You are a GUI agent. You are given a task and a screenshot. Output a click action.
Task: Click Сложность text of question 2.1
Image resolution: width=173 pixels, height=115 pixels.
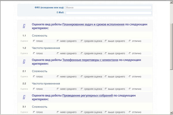click(40, 71)
